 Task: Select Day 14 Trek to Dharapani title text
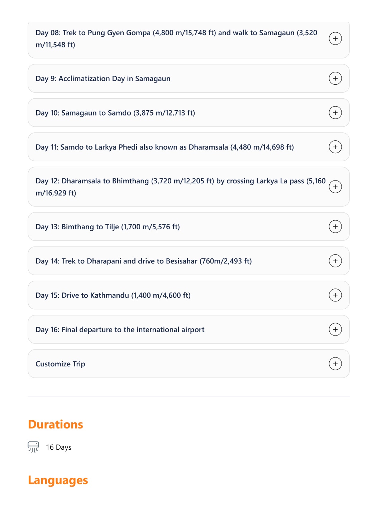[144, 261]
